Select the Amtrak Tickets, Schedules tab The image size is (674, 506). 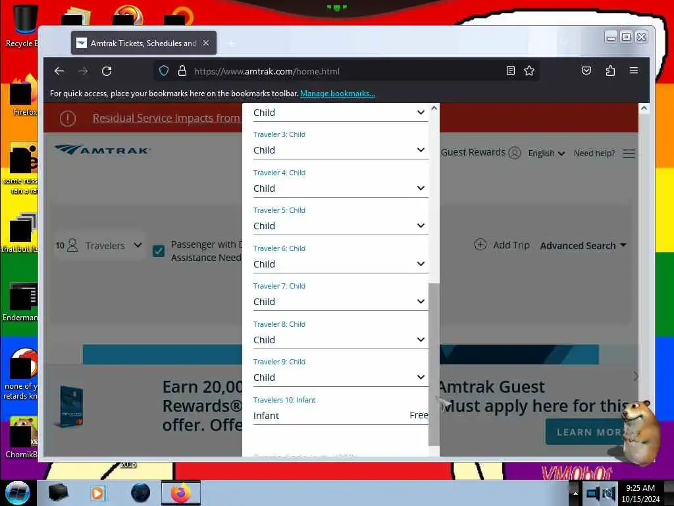(x=143, y=43)
